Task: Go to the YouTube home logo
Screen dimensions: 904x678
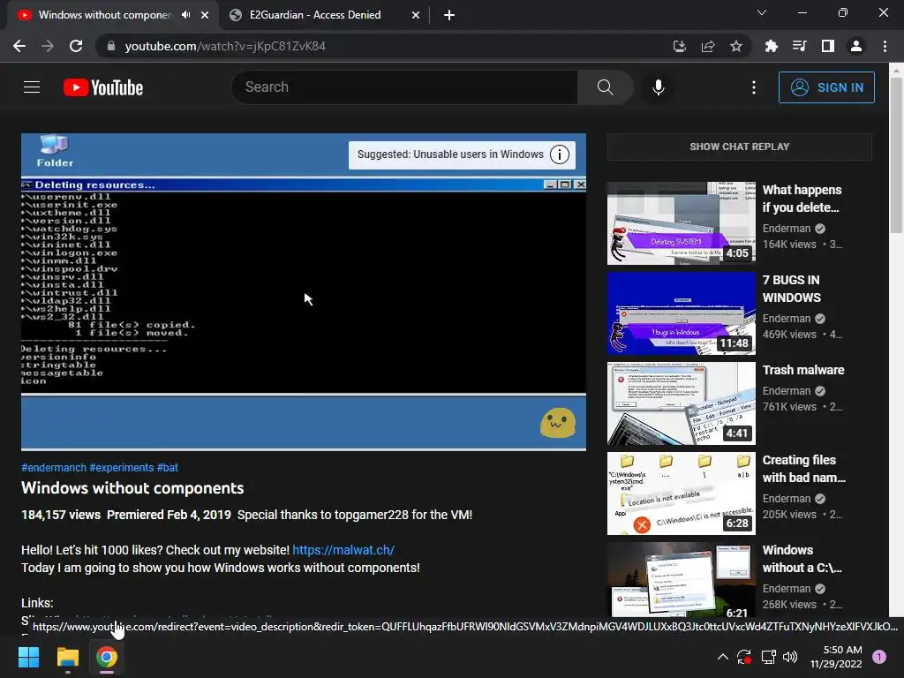Action: [103, 87]
